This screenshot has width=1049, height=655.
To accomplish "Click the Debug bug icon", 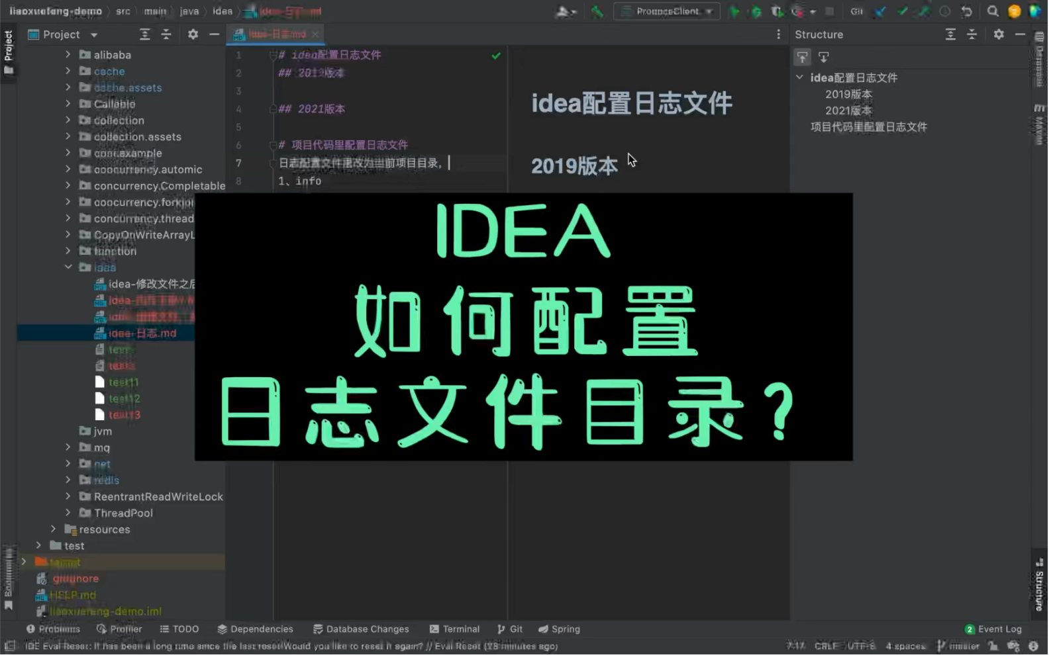I will click(x=756, y=11).
